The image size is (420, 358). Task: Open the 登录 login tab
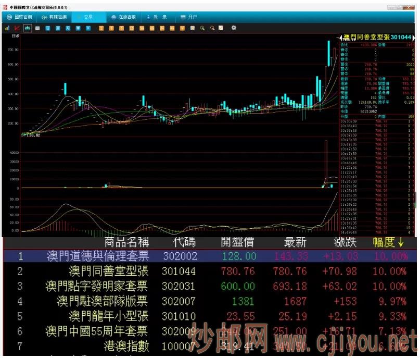click(157, 17)
